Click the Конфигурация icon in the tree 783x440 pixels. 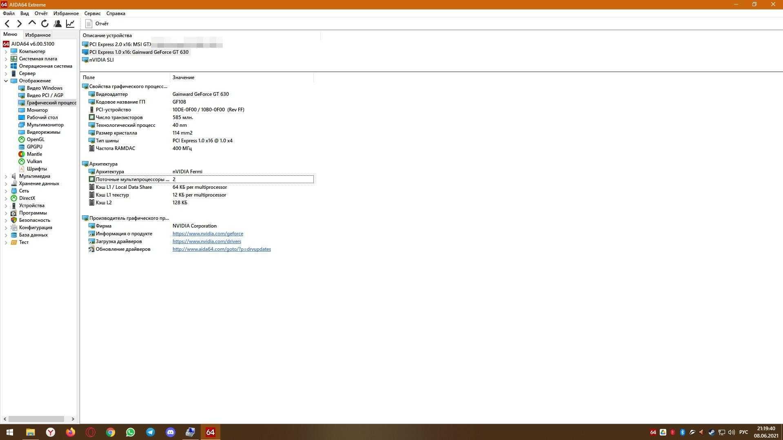coord(14,228)
